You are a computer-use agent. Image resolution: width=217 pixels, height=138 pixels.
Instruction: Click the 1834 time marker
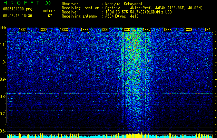[85, 30]
